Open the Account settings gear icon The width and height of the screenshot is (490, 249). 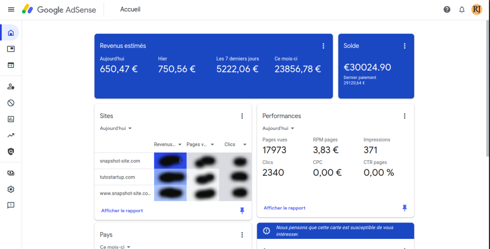pyautogui.click(x=11, y=189)
